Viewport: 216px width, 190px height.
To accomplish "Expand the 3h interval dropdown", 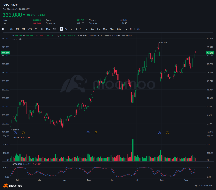I will 139,29.
